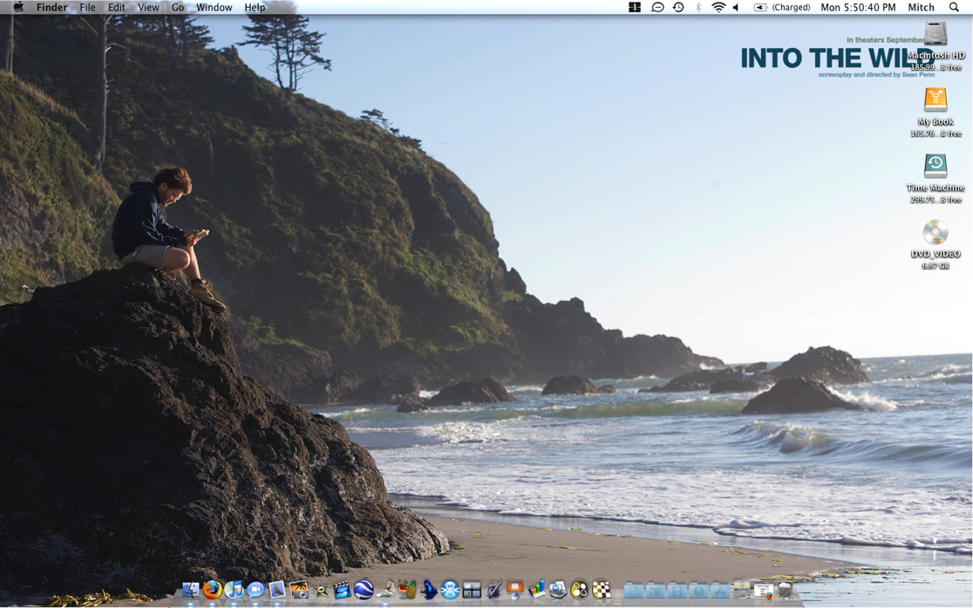
Task: Open iTunes in the Dock
Action: click(x=234, y=590)
